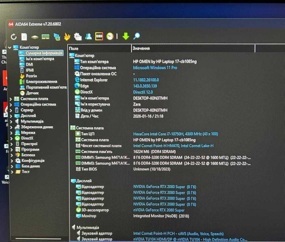Expand the Збереження даних tree node
This screenshot has width=285, height=242.
[x=11, y=127]
